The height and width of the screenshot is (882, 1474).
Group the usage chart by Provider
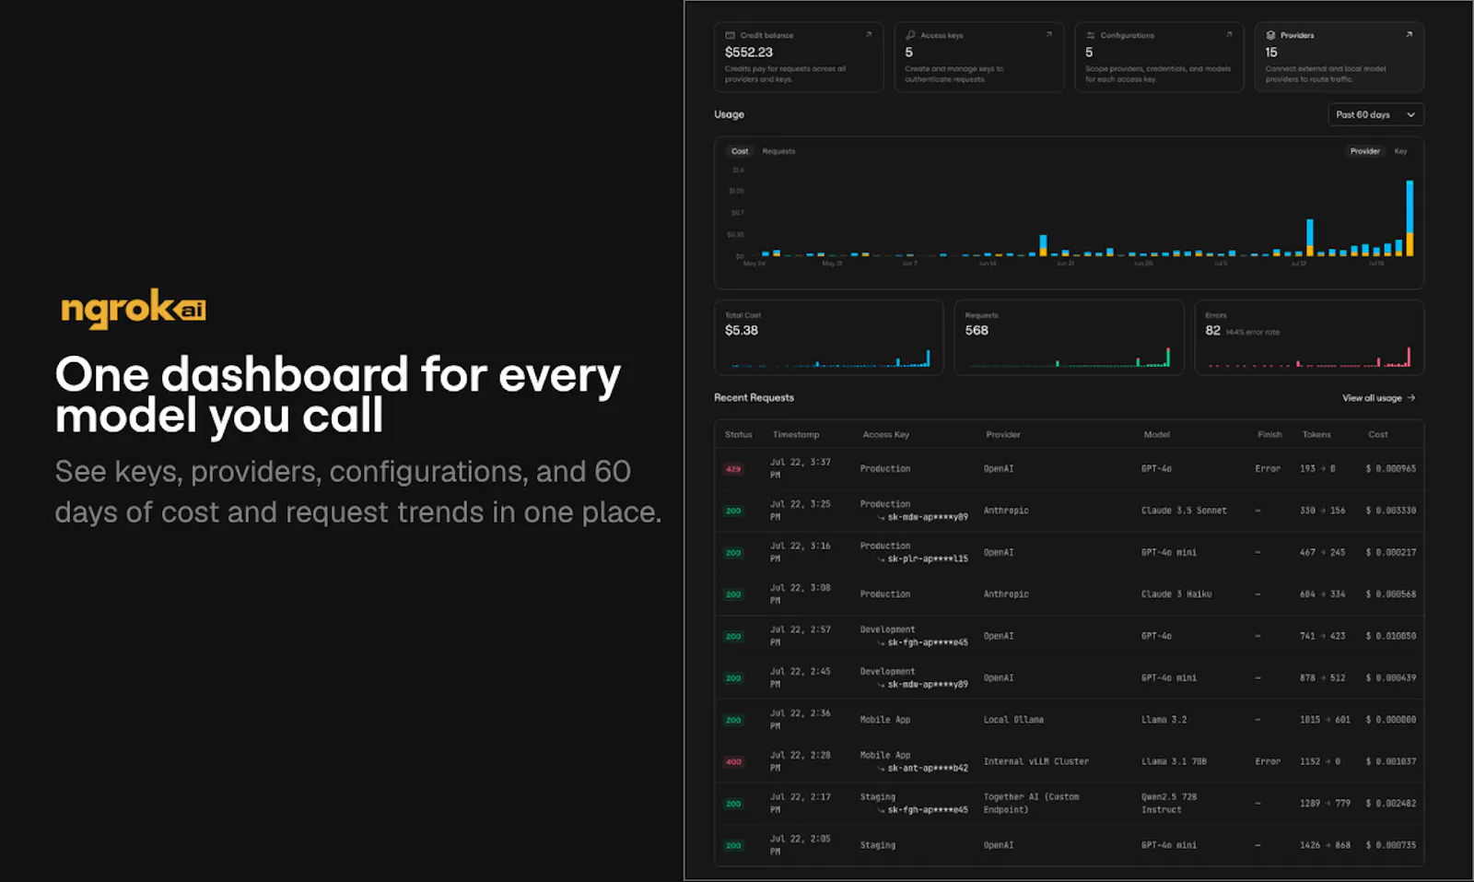coord(1365,151)
